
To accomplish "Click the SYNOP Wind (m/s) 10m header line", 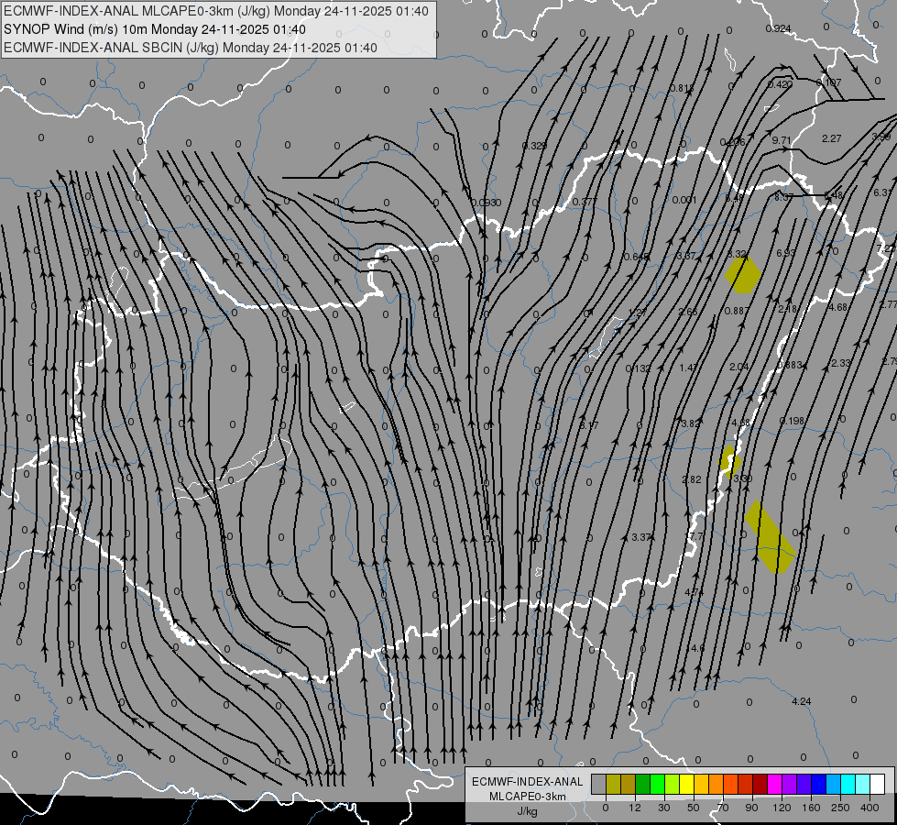I will point(155,29).
